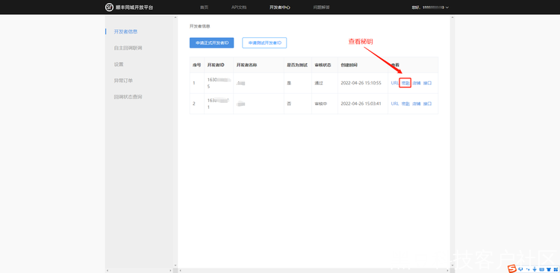Click main panel horizontal scrollbar left arrow

(180, 271)
